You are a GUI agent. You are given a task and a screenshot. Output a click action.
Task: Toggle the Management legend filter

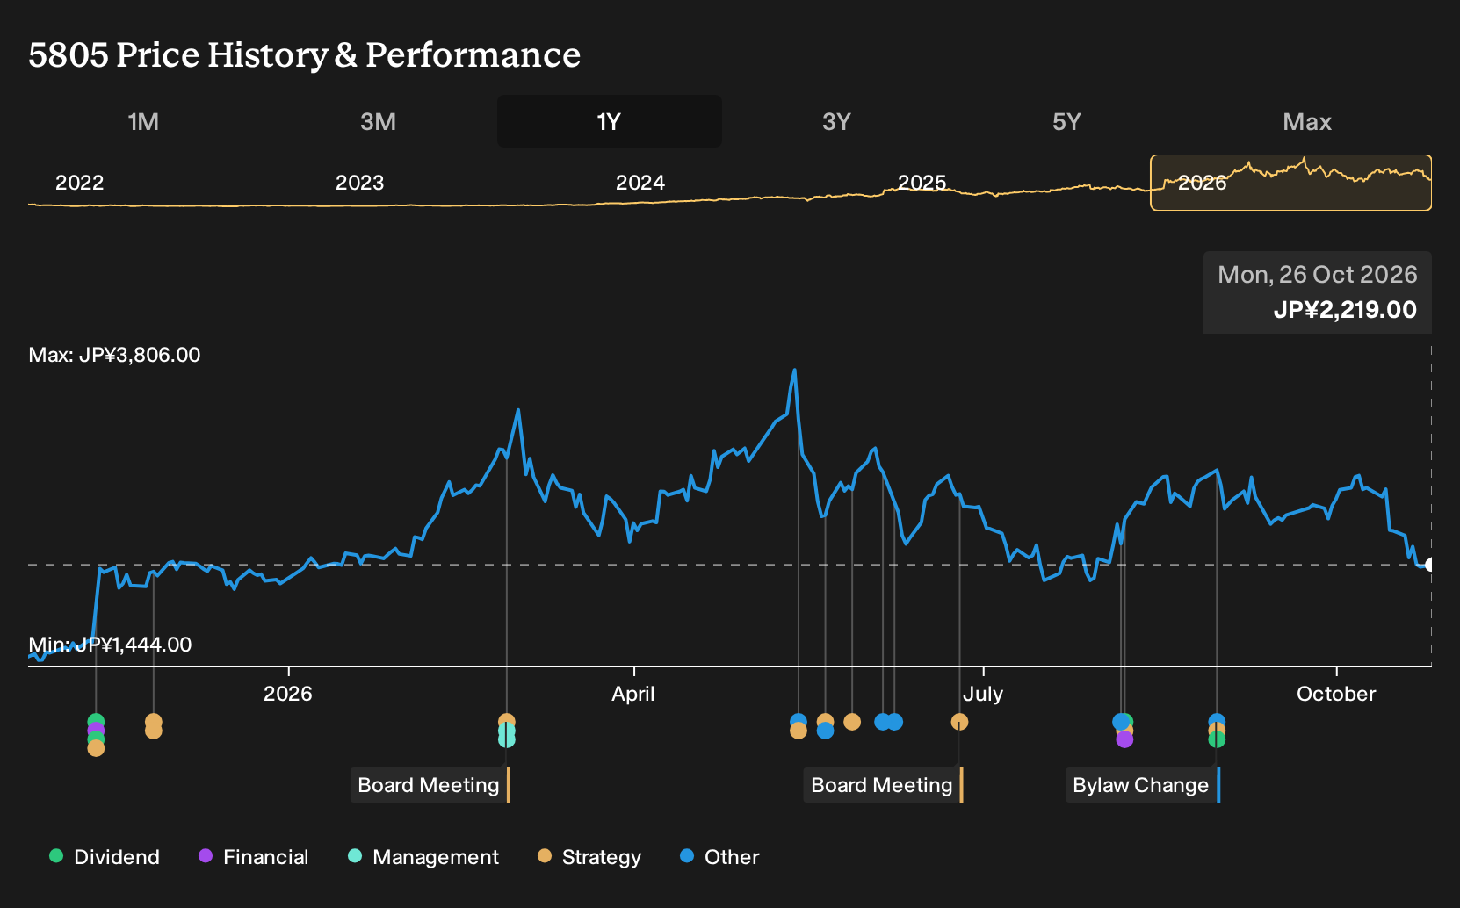[x=423, y=857]
